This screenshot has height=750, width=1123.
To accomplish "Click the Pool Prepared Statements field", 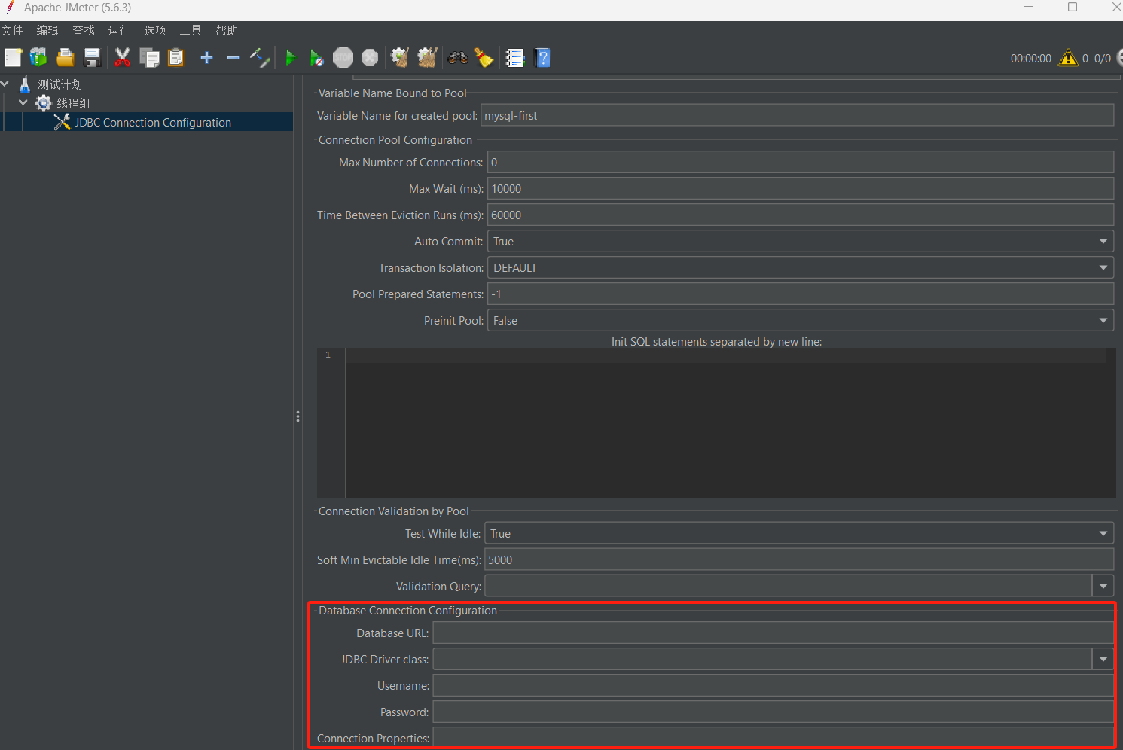I will tap(801, 294).
